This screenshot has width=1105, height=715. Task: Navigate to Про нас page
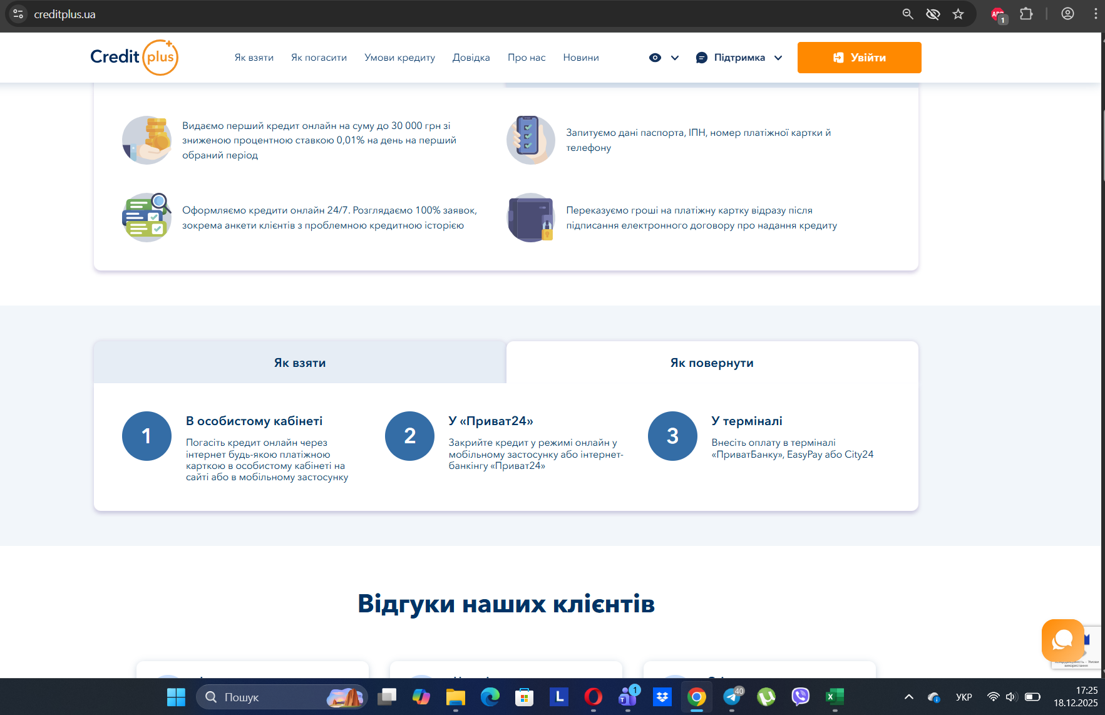pos(527,58)
